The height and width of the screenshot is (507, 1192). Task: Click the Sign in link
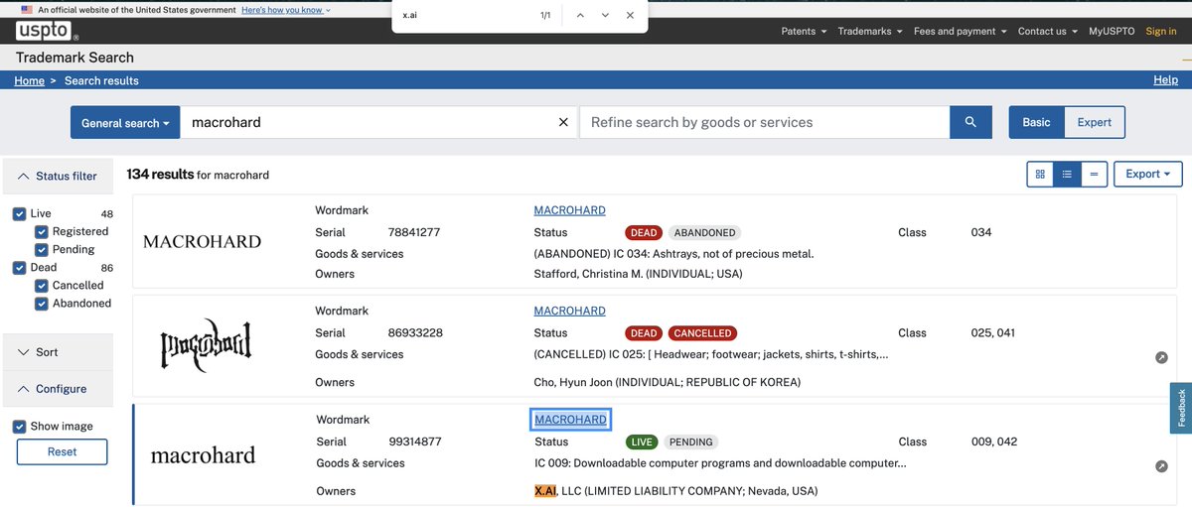[1161, 31]
